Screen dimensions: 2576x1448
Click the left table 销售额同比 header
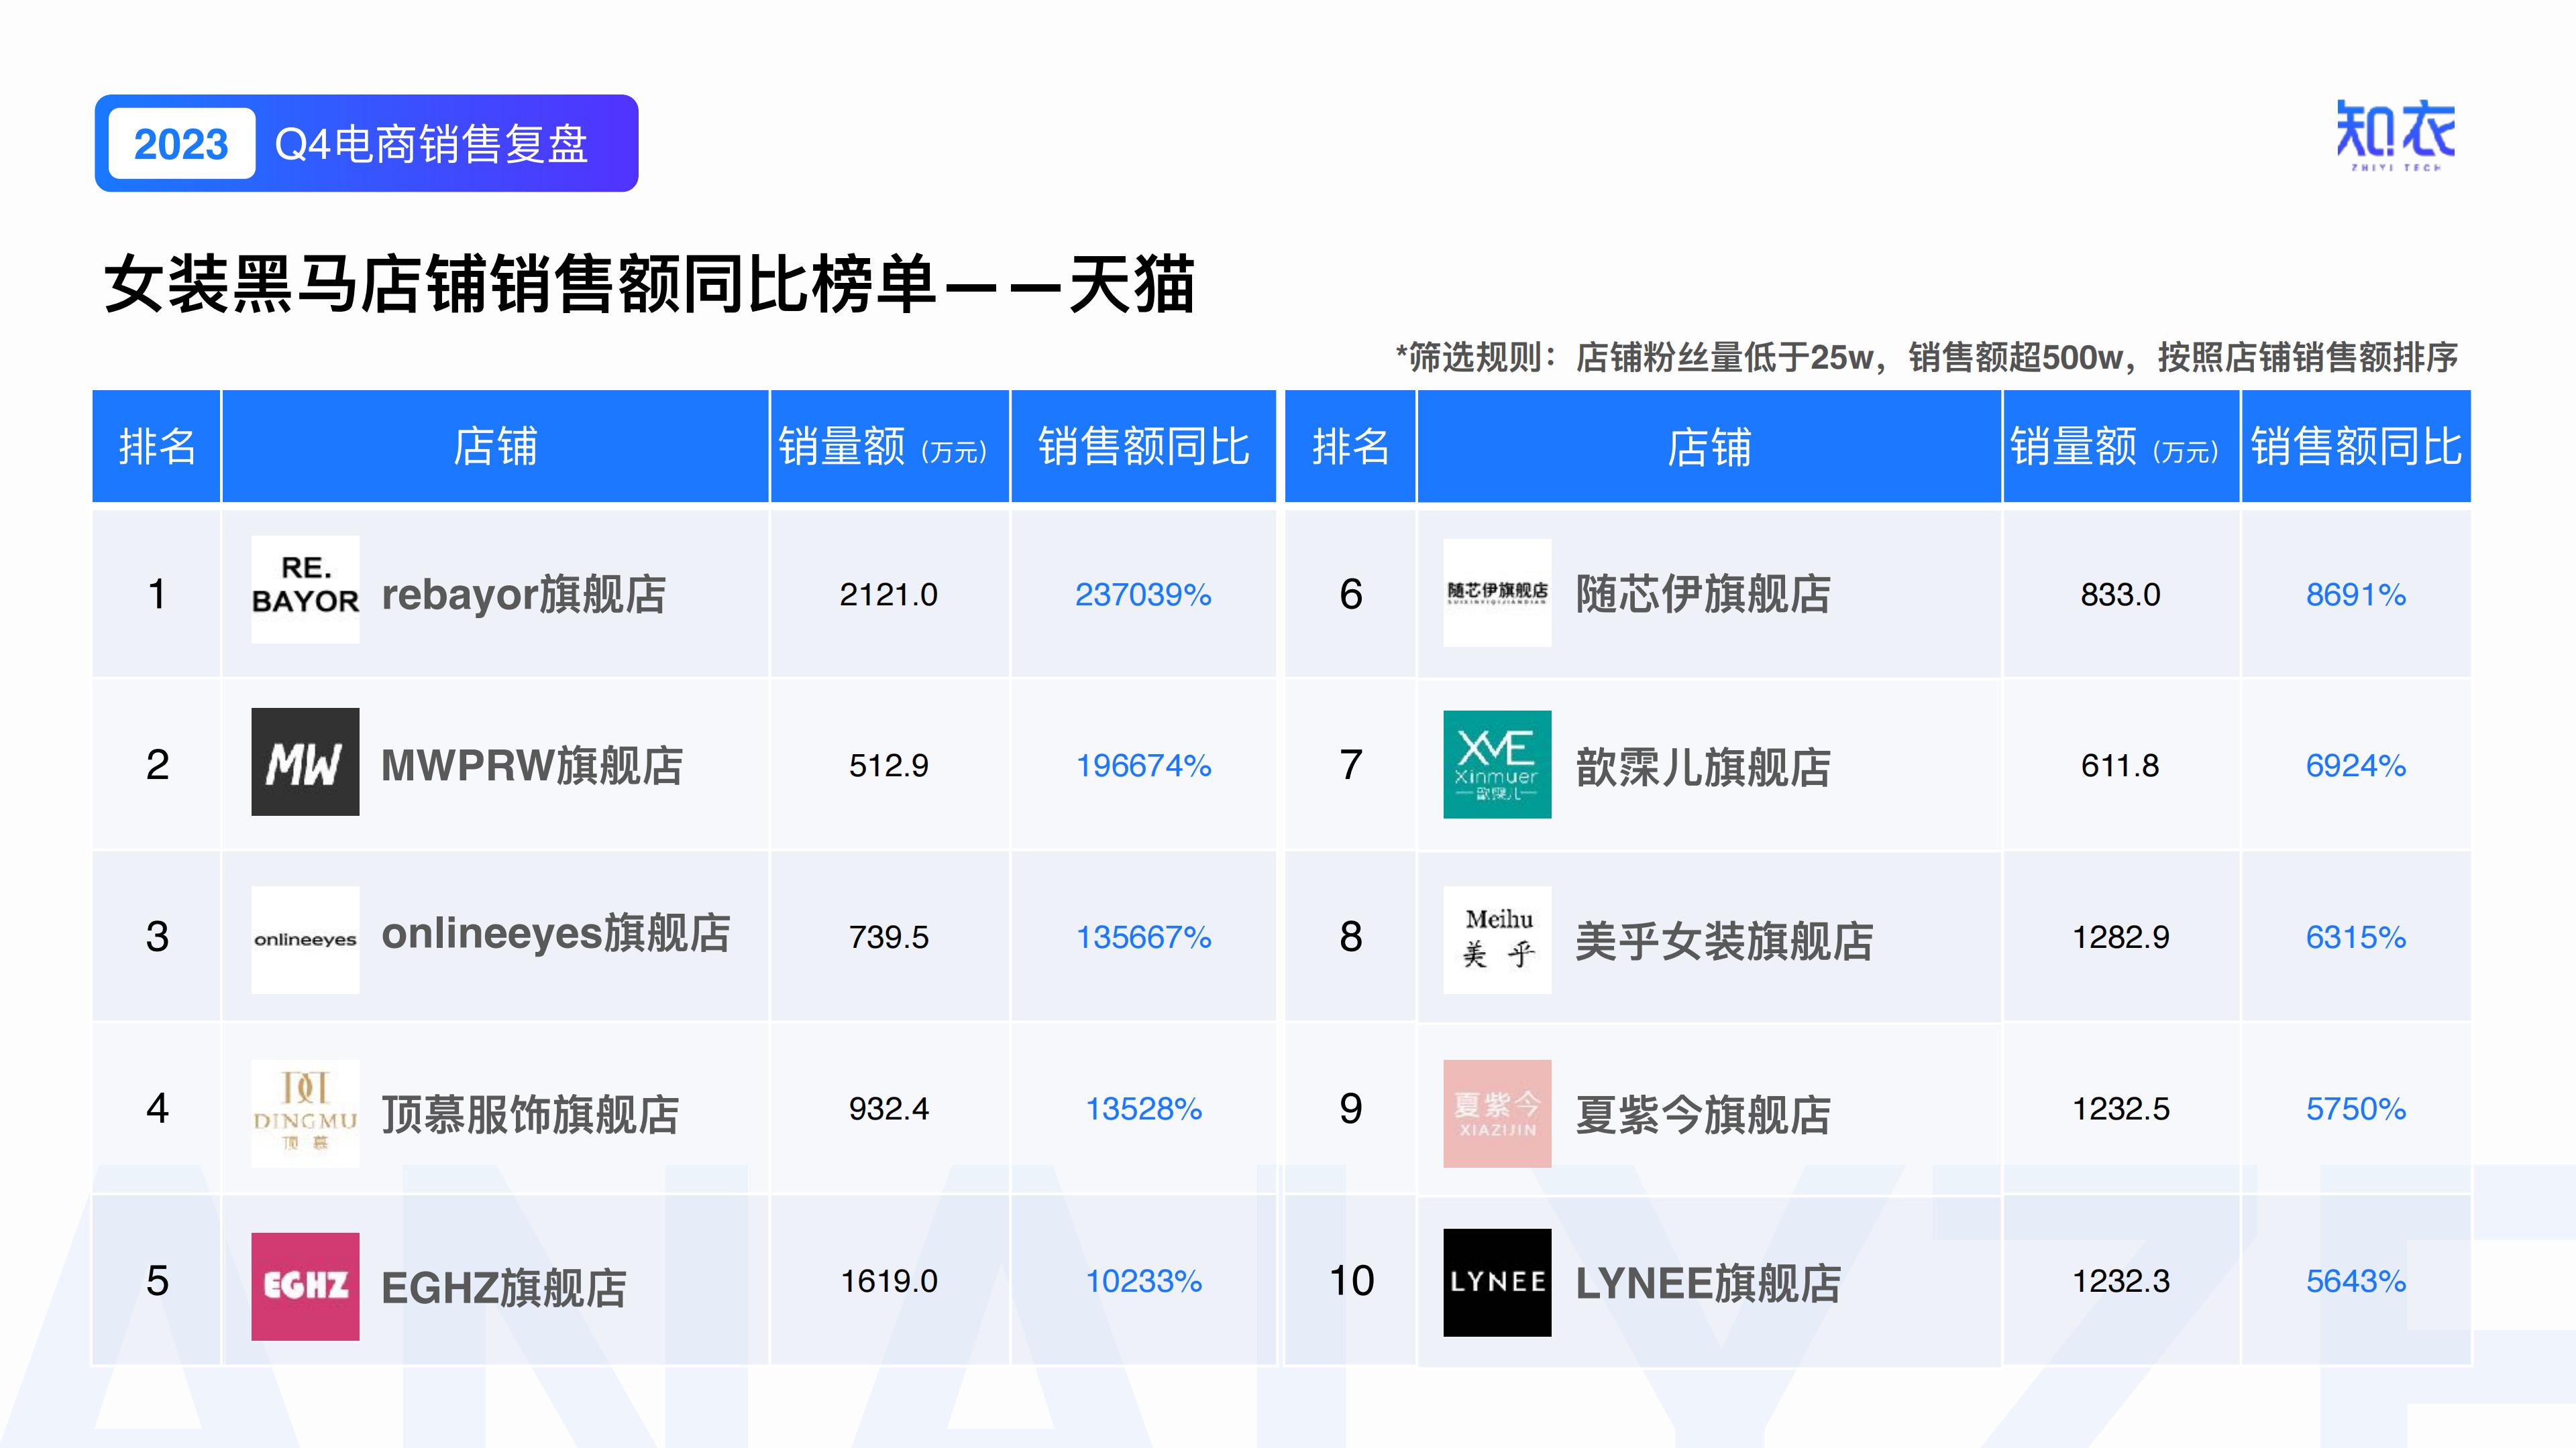1143,446
